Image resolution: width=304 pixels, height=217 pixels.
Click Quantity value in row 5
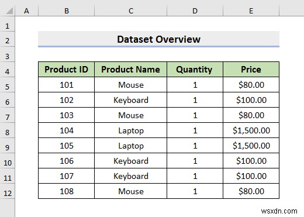pyautogui.click(x=195, y=85)
